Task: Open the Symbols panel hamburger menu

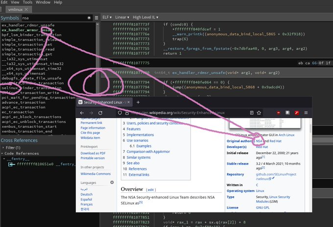Action: 96,18
